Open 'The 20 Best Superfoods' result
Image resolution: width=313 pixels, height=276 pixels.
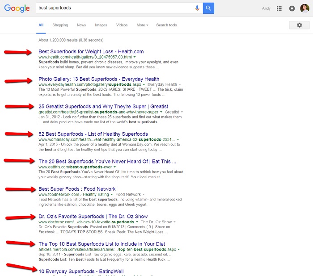click(x=107, y=161)
